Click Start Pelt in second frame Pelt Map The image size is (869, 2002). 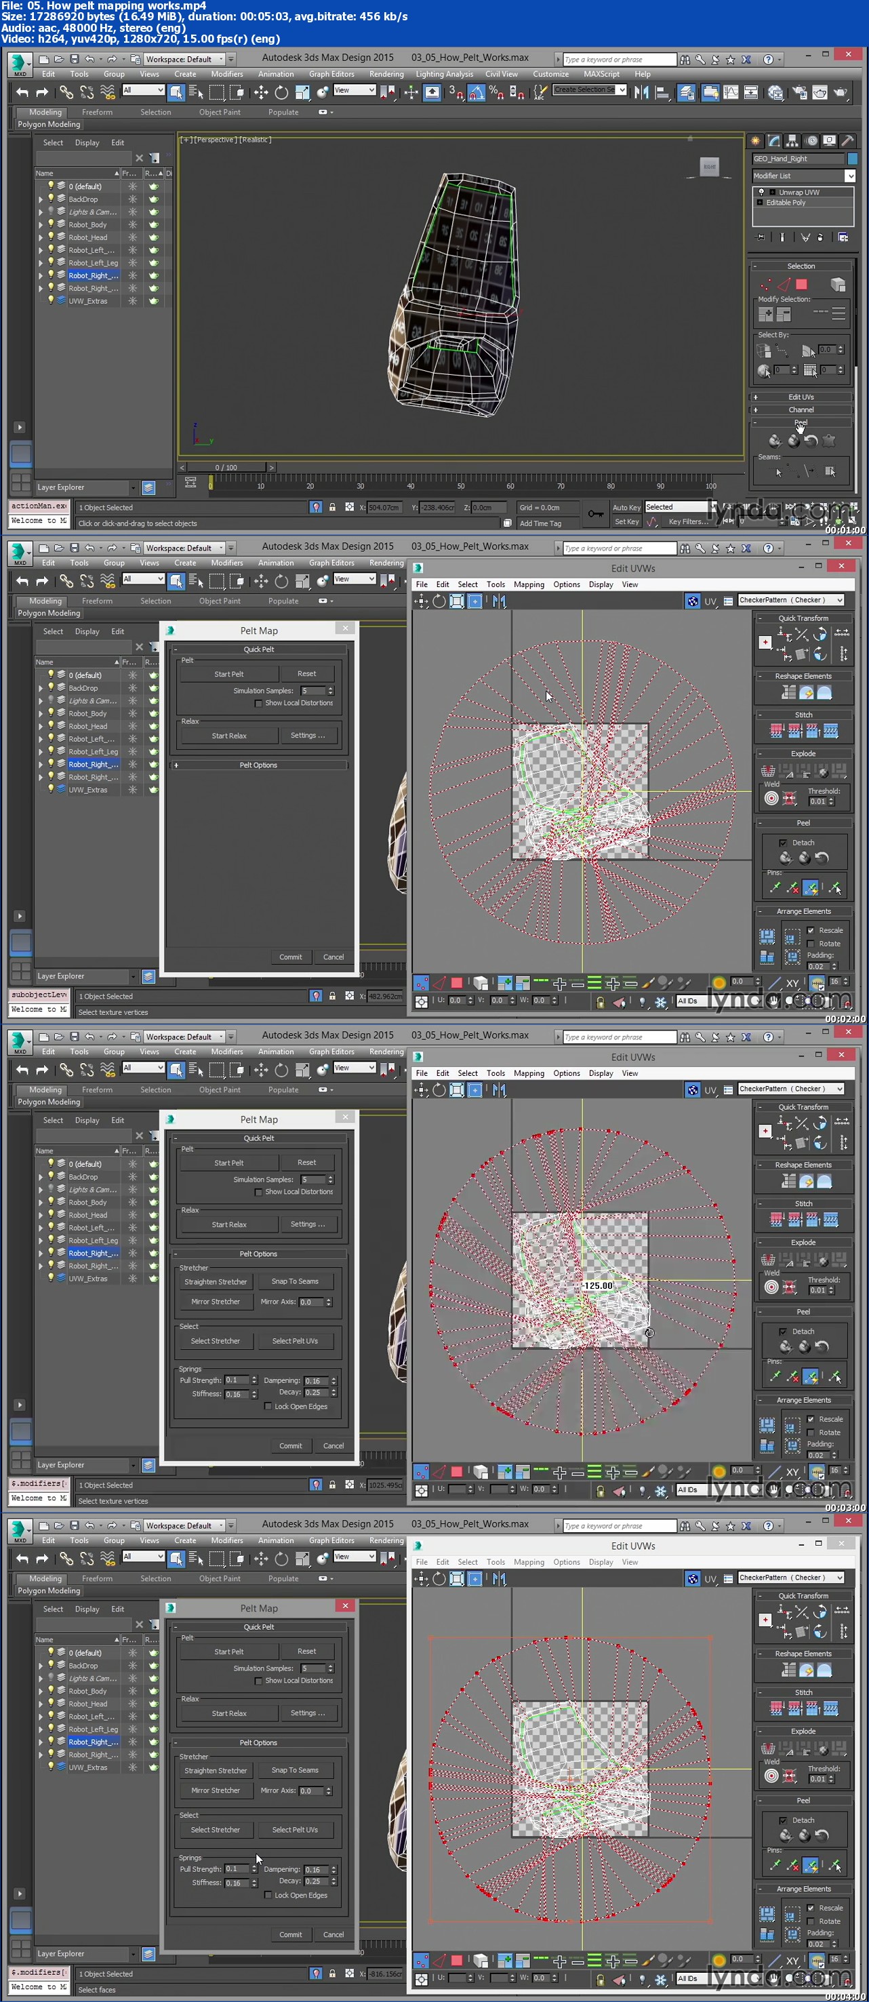point(228,675)
